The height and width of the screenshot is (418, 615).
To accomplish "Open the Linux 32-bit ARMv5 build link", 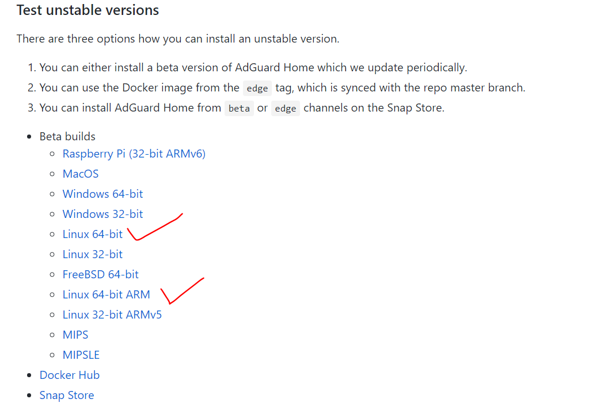I will pos(112,315).
